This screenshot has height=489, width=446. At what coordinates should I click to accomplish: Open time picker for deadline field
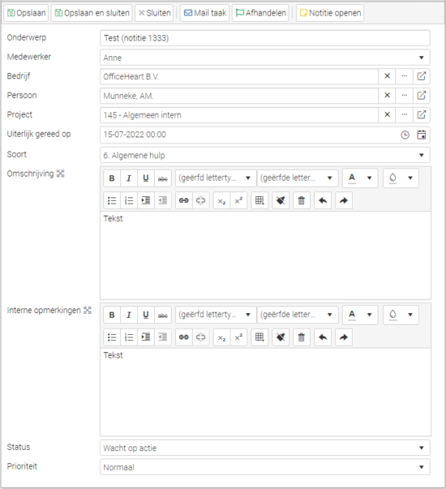click(405, 135)
